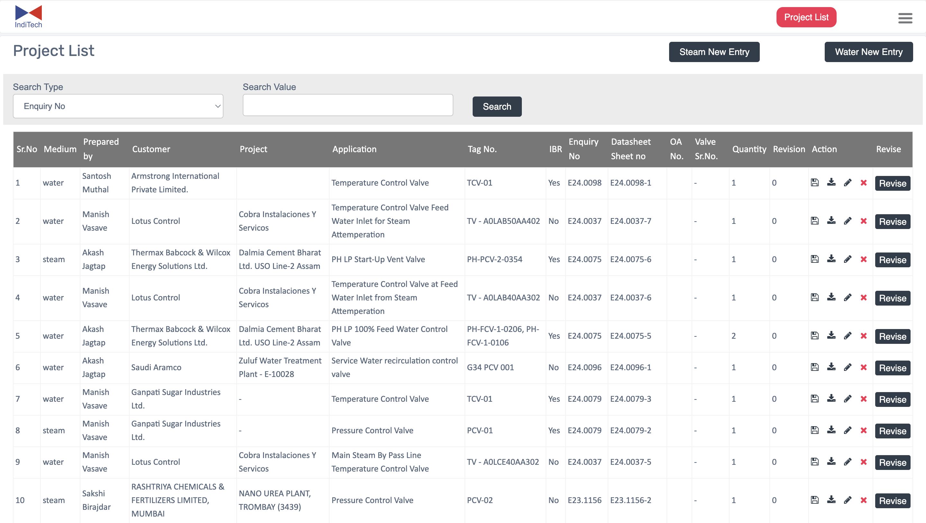
Task: Delete the E23.1156-2 entry
Action: [863, 500]
